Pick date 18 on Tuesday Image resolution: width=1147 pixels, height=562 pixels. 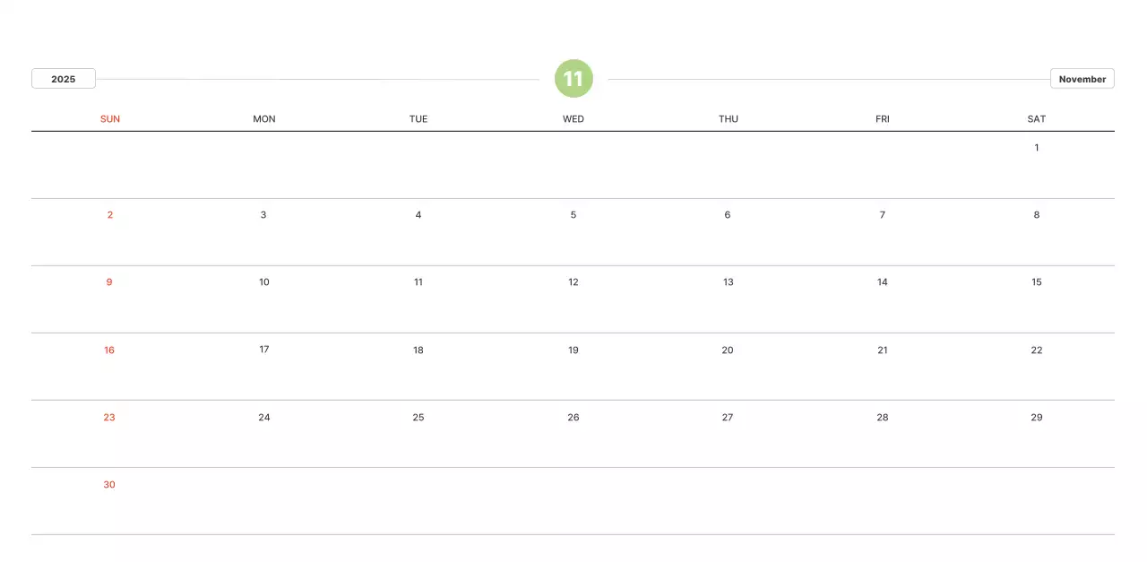pos(418,350)
